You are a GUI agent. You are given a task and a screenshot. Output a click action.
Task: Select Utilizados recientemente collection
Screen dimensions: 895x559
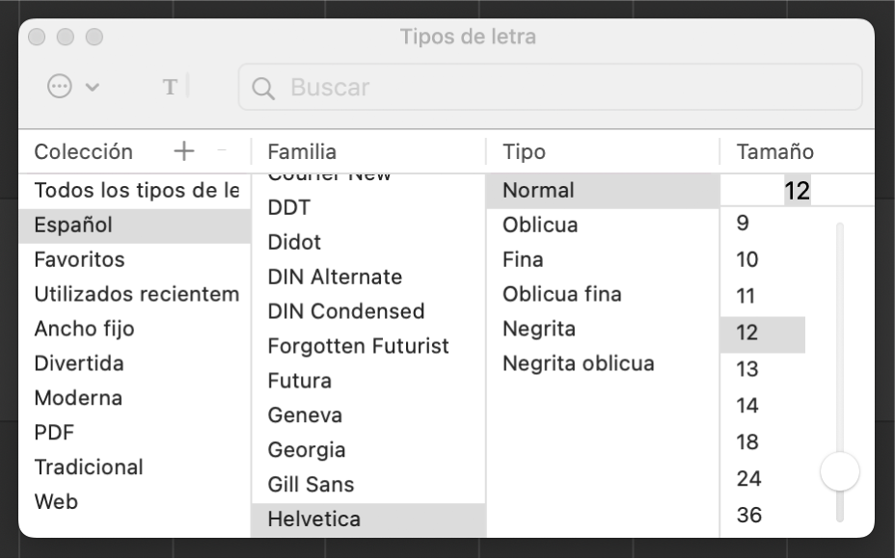[135, 294]
